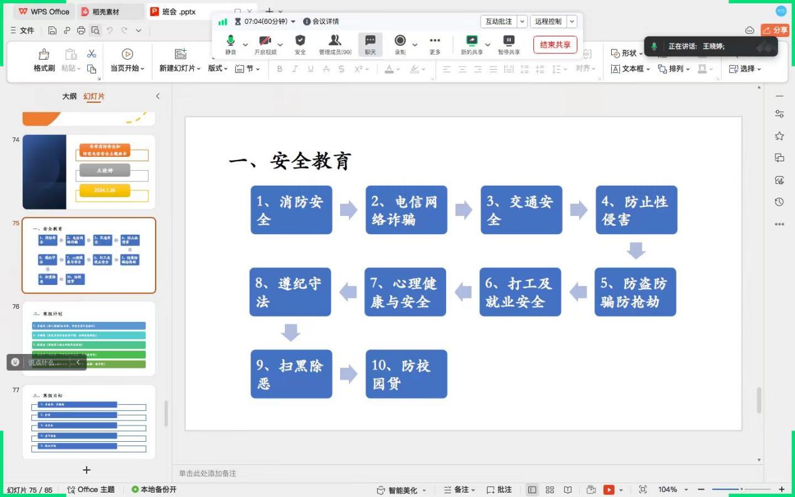
Task: Open 管理成员 participants icon
Action: coord(335,41)
